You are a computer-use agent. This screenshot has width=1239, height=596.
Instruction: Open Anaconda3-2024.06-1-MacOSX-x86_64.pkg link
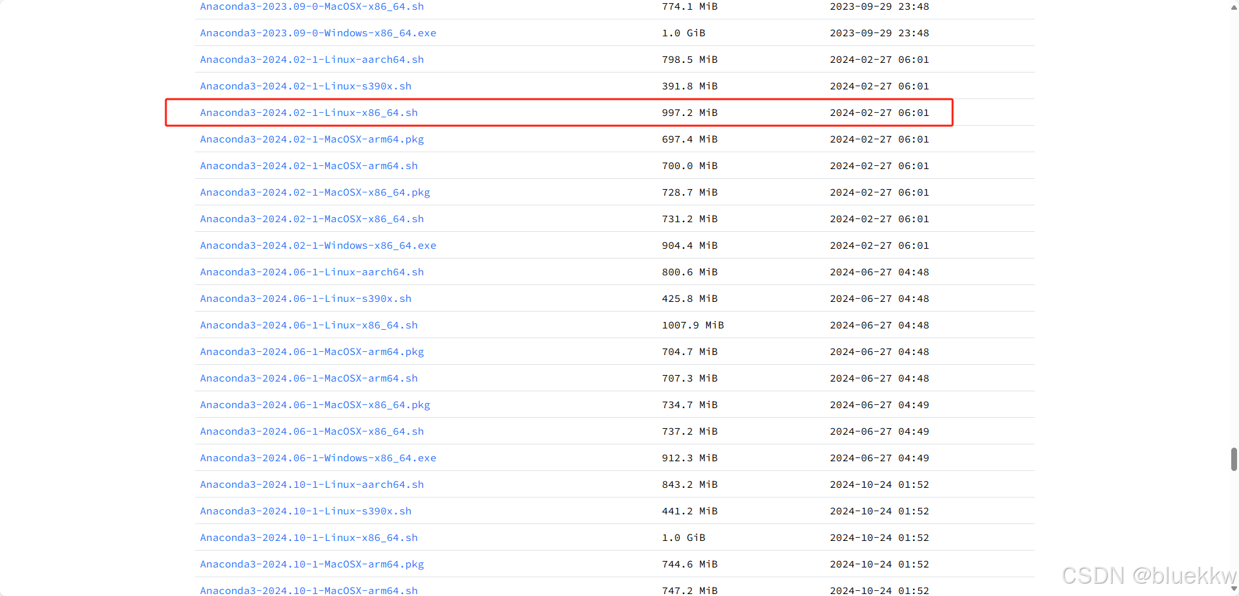315,405
